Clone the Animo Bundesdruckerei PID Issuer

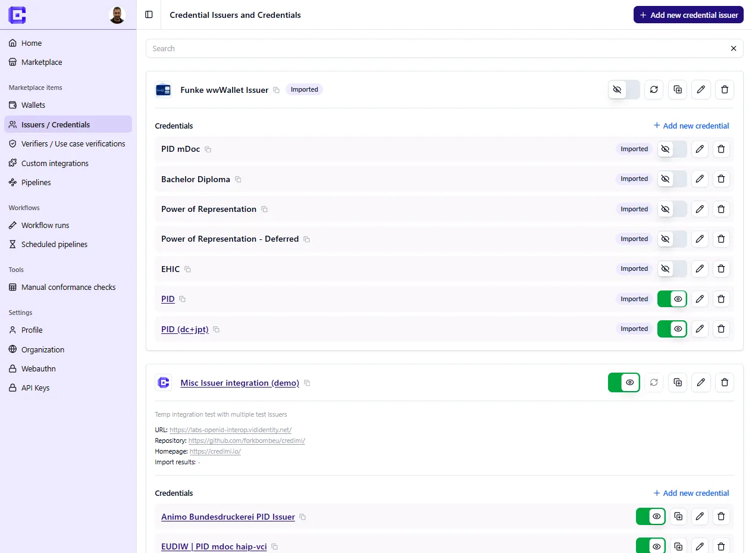coord(679,516)
